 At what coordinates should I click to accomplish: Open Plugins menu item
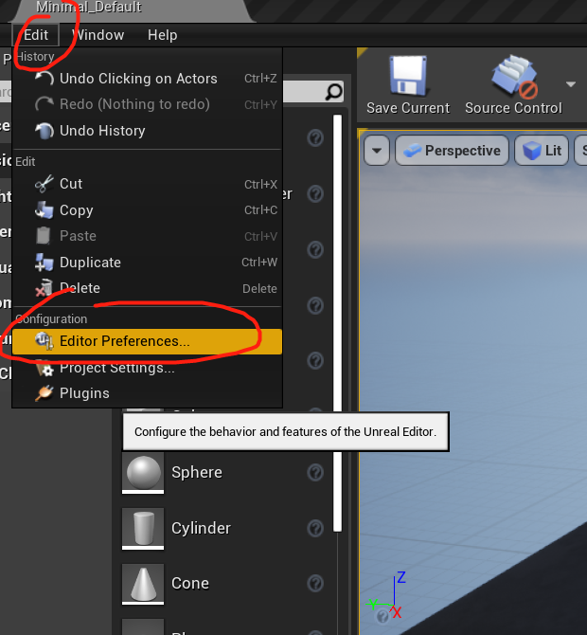[x=148, y=393]
